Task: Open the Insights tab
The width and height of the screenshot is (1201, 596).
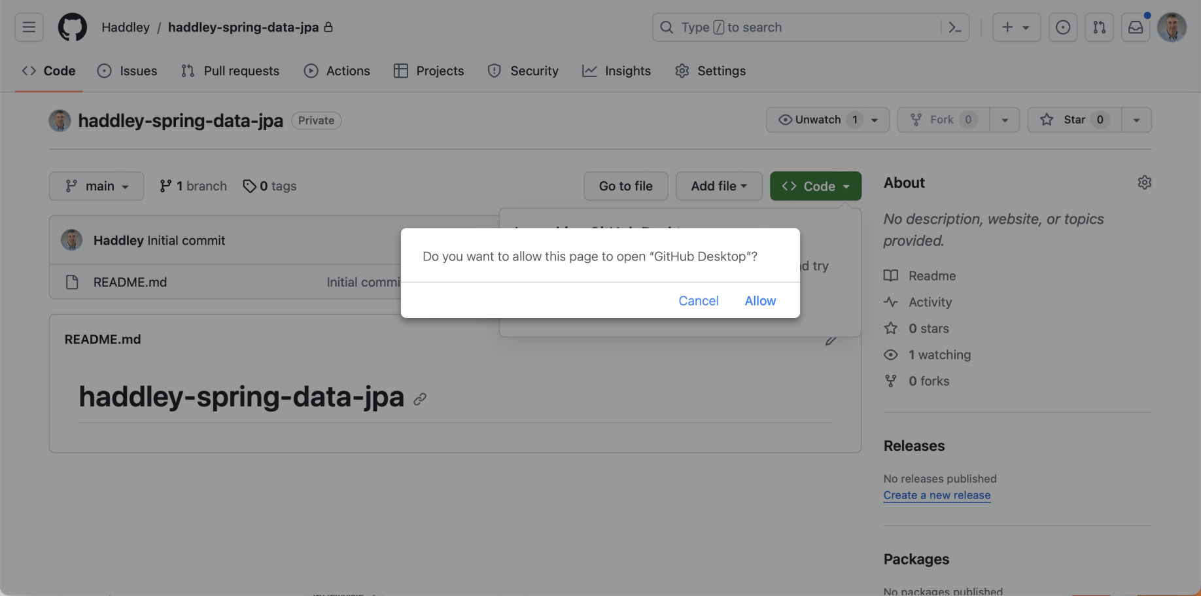Action: point(616,71)
